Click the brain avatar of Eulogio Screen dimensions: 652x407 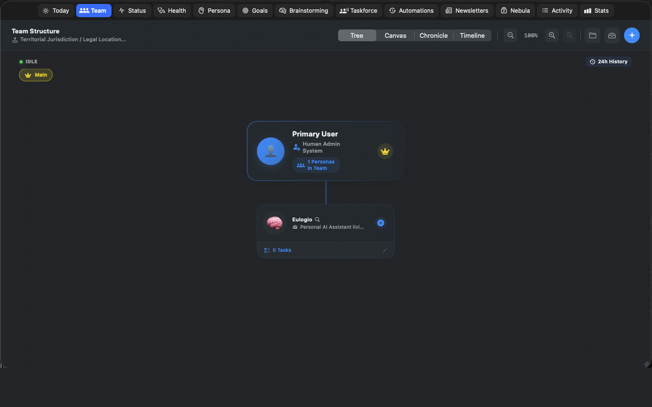pyautogui.click(x=275, y=223)
